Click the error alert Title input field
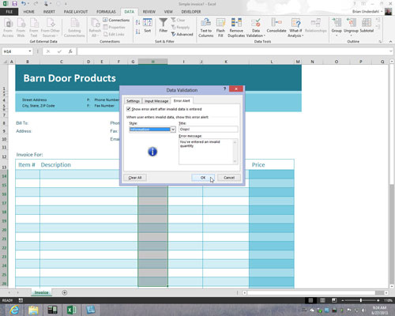Viewport: 395px width, 316px height. coord(209,129)
